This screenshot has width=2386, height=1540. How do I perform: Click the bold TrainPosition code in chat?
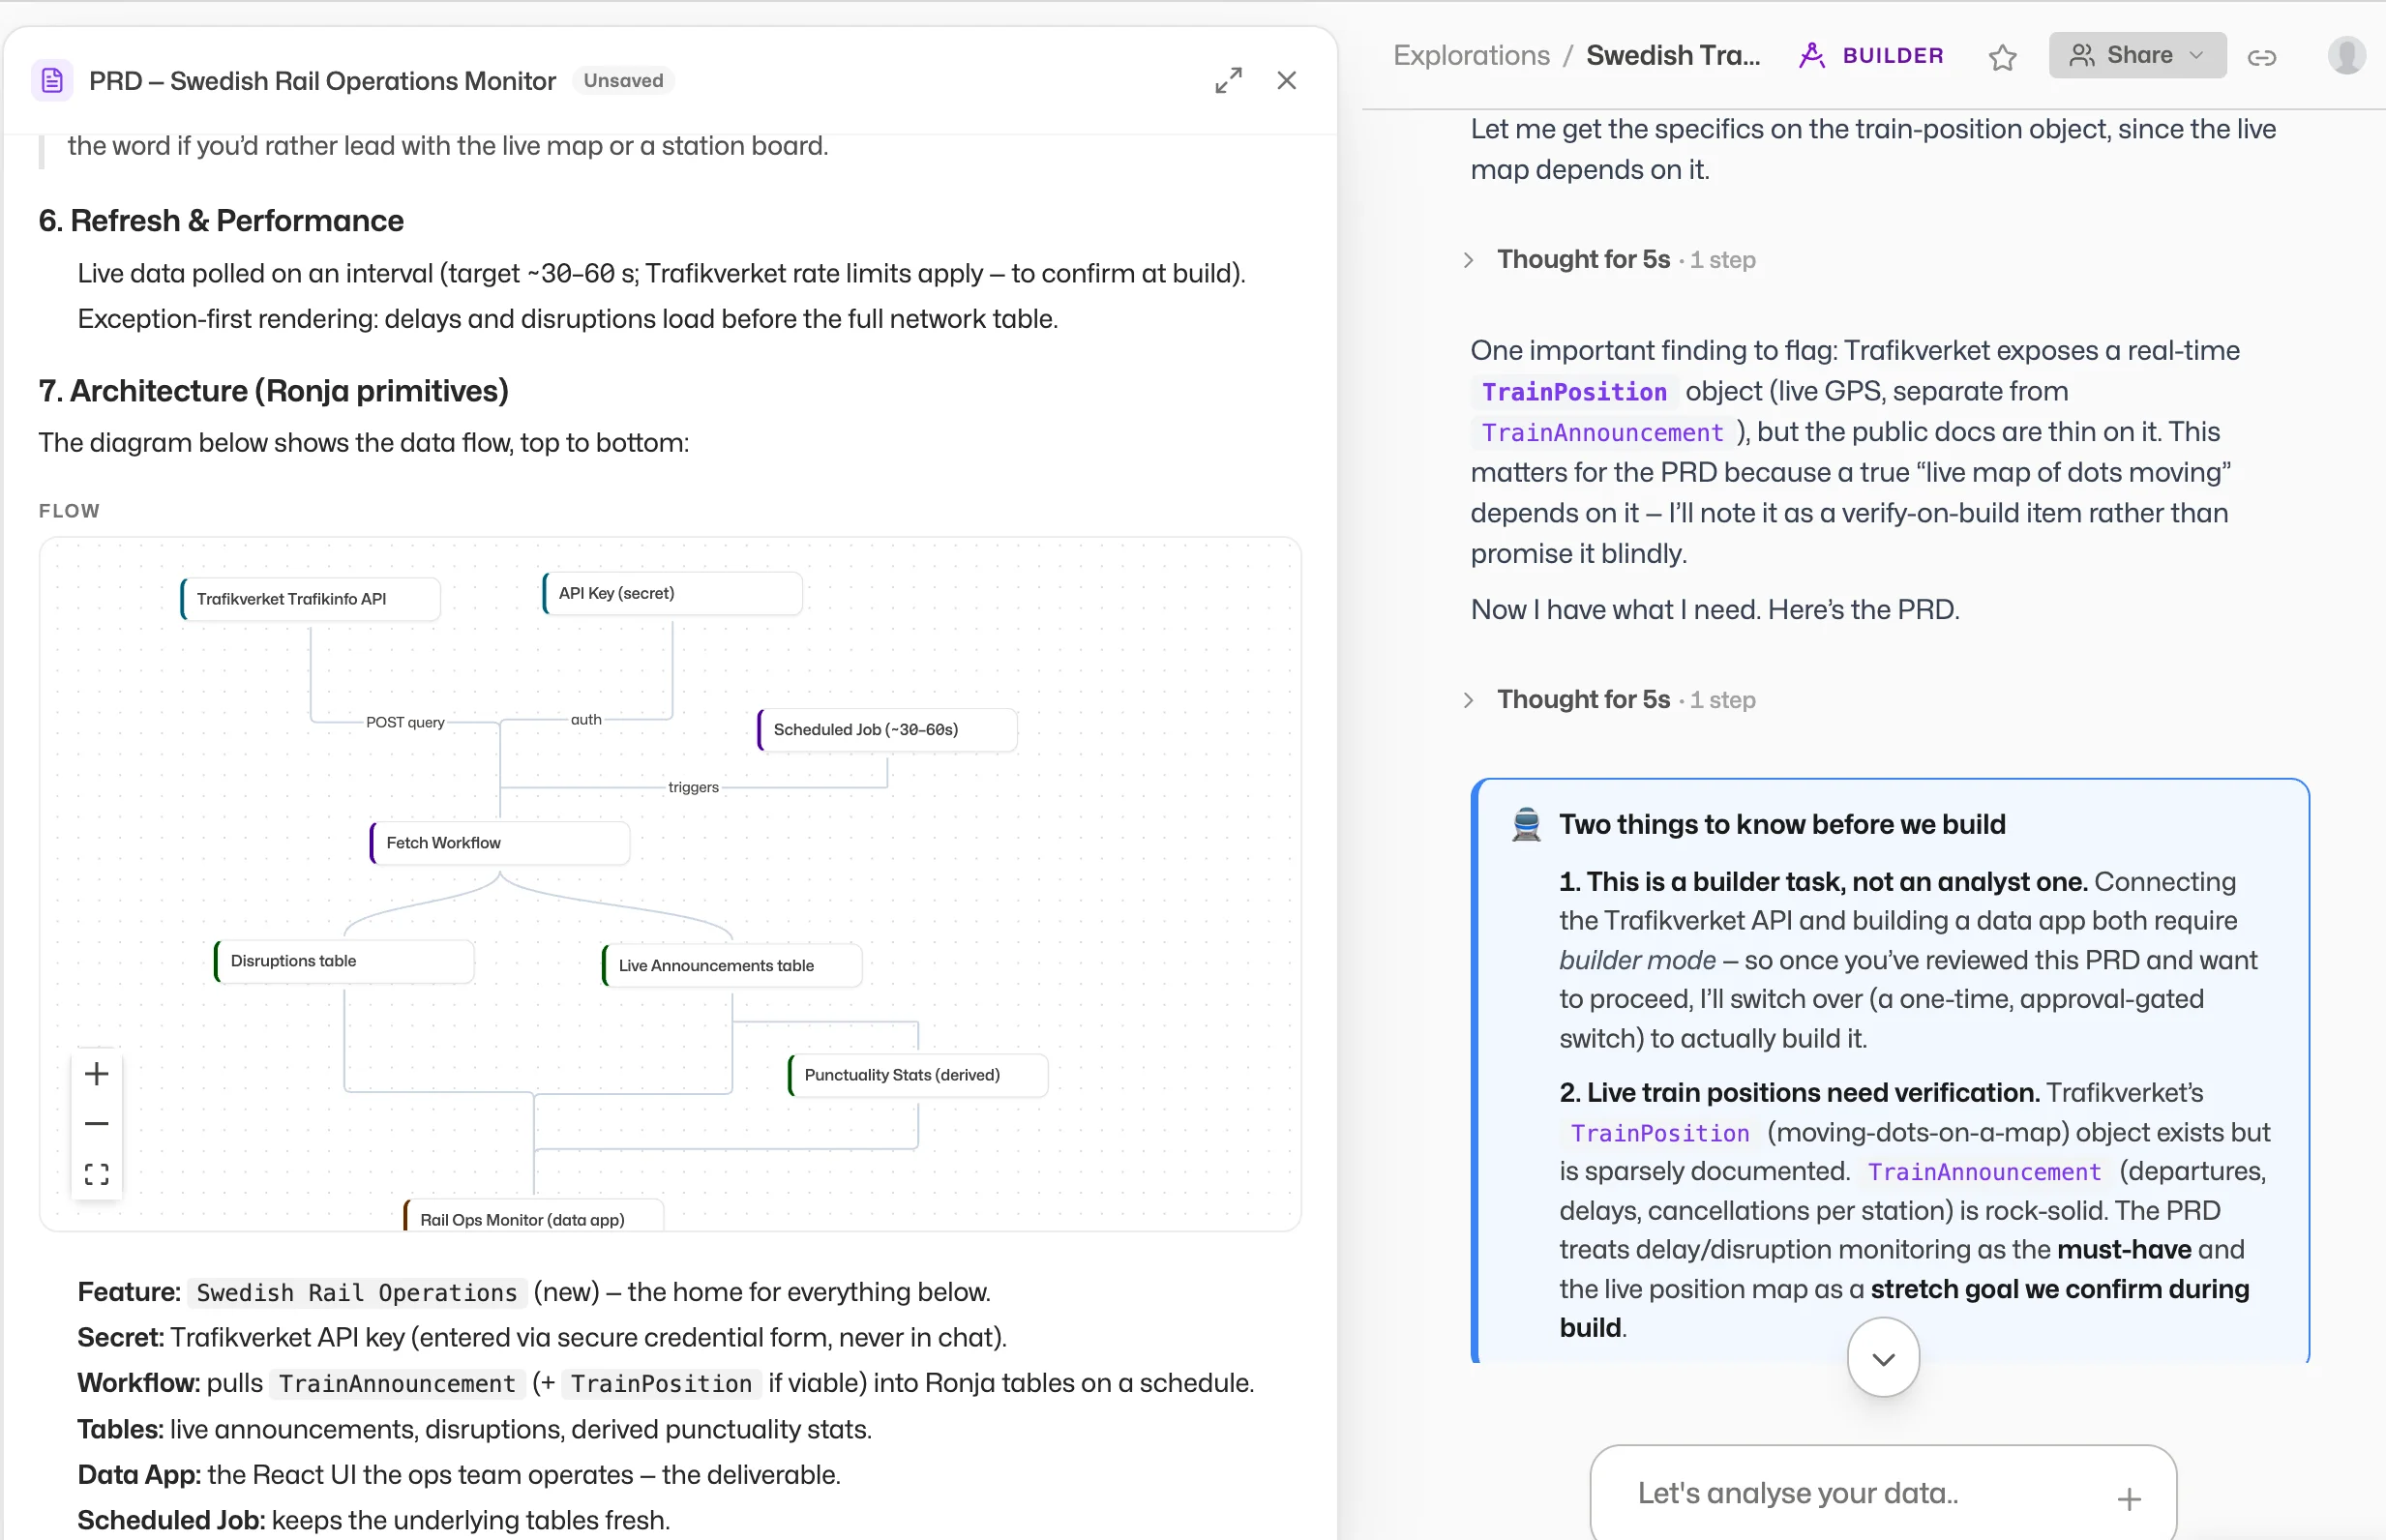click(x=1574, y=392)
